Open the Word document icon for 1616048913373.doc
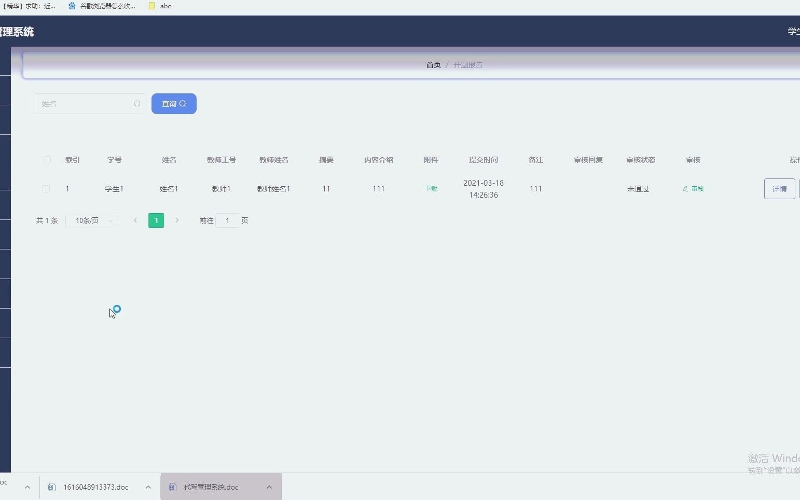800x500 pixels. pyautogui.click(x=51, y=487)
